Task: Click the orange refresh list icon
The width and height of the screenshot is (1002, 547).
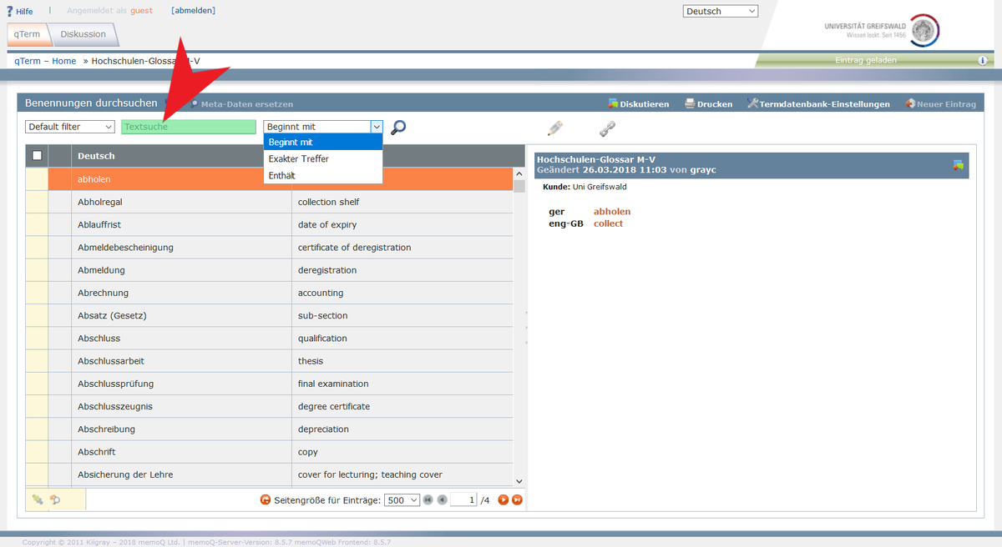Action: coord(266,500)
